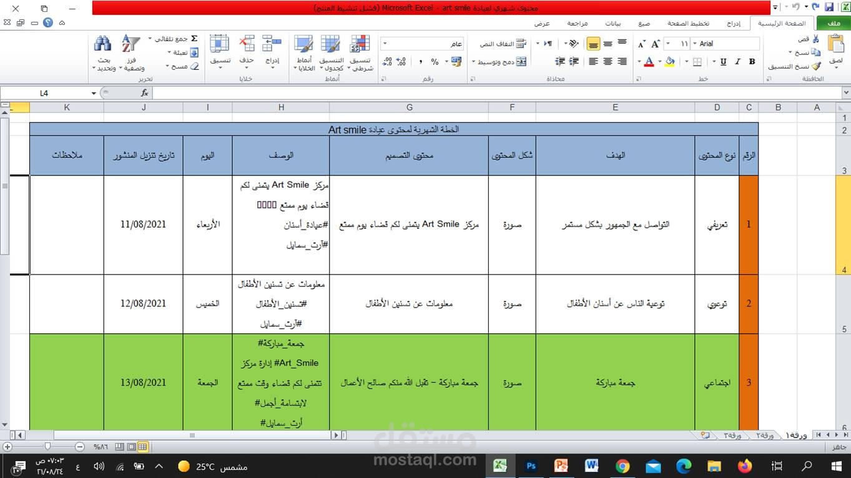
Task: Toggle Wrap Text (التفاف النص)
Action: point(503,44)
